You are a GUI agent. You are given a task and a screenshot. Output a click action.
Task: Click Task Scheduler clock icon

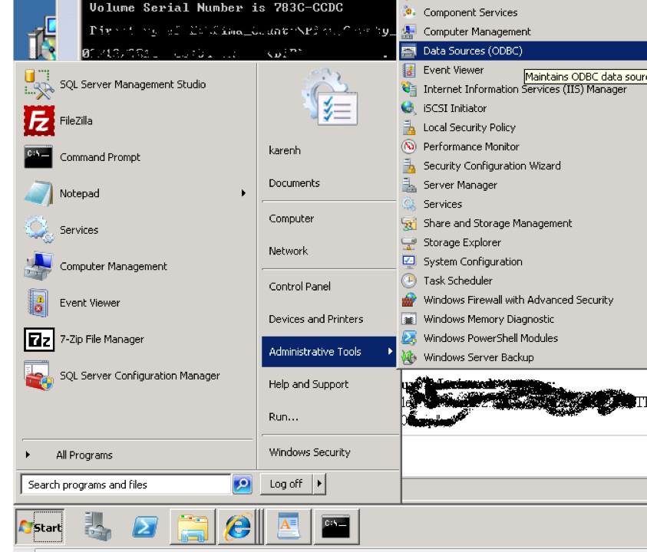click(409, 281)
